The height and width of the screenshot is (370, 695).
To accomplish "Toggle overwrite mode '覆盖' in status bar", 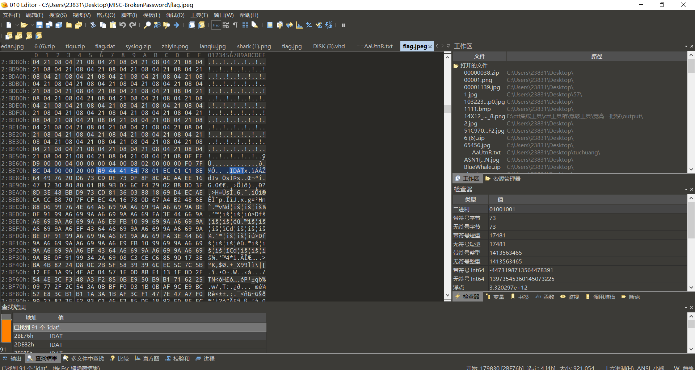I will coord(688,367).
